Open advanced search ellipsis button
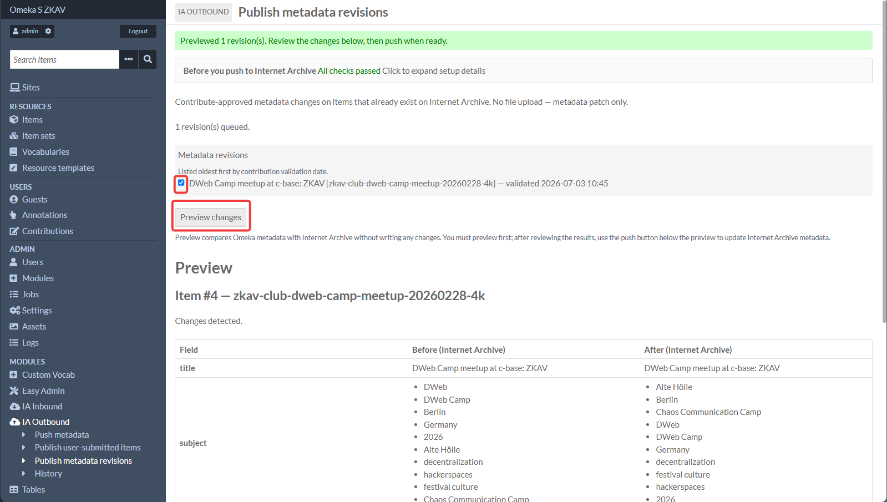The image size is (887, 502). click(x=129, y=59)
